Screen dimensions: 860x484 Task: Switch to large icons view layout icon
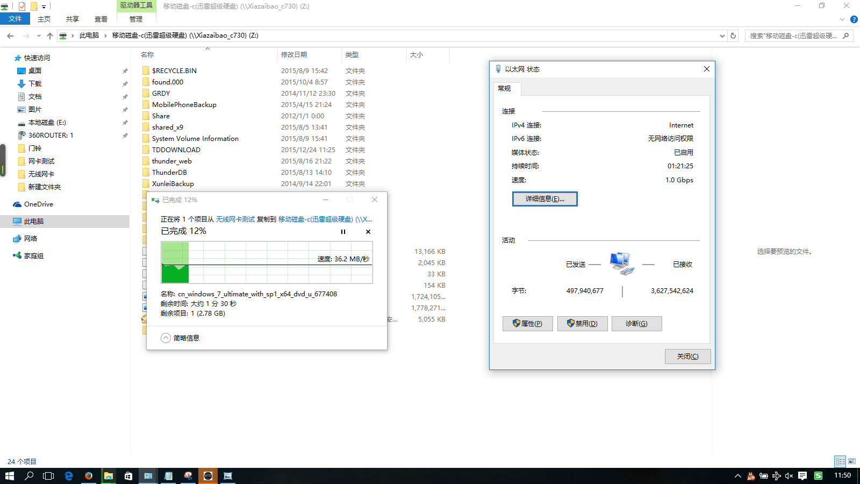(852, 461)
